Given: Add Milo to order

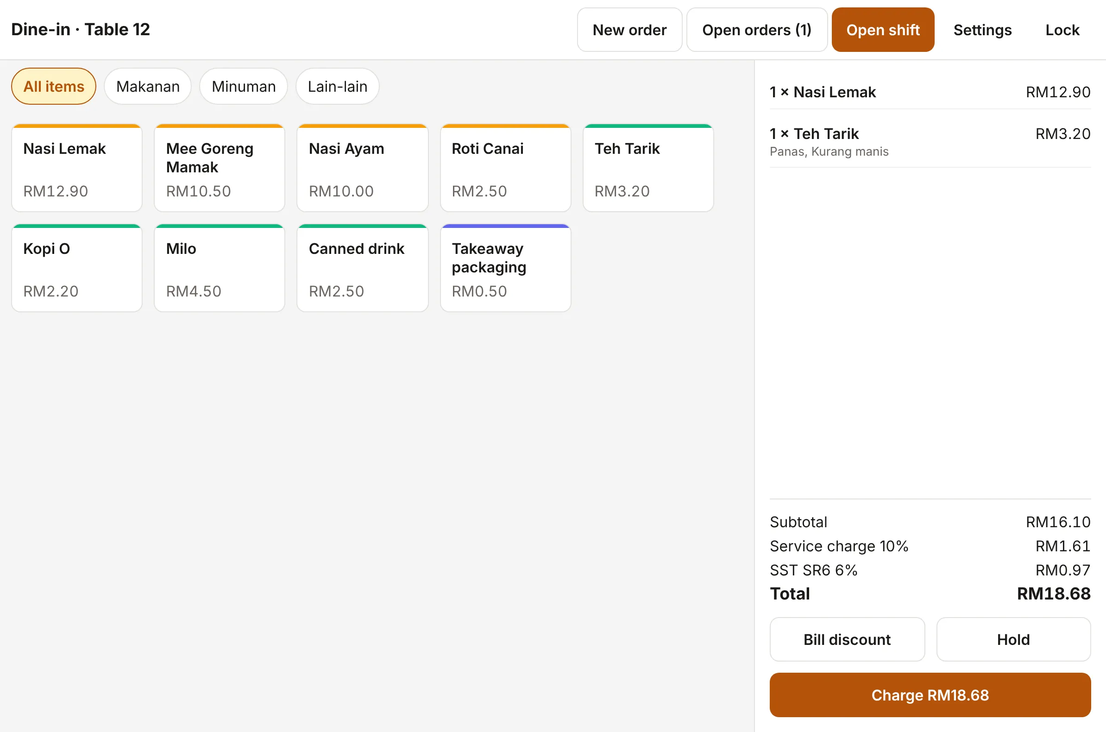Looking at the screenshot, I should coord(220,268).
